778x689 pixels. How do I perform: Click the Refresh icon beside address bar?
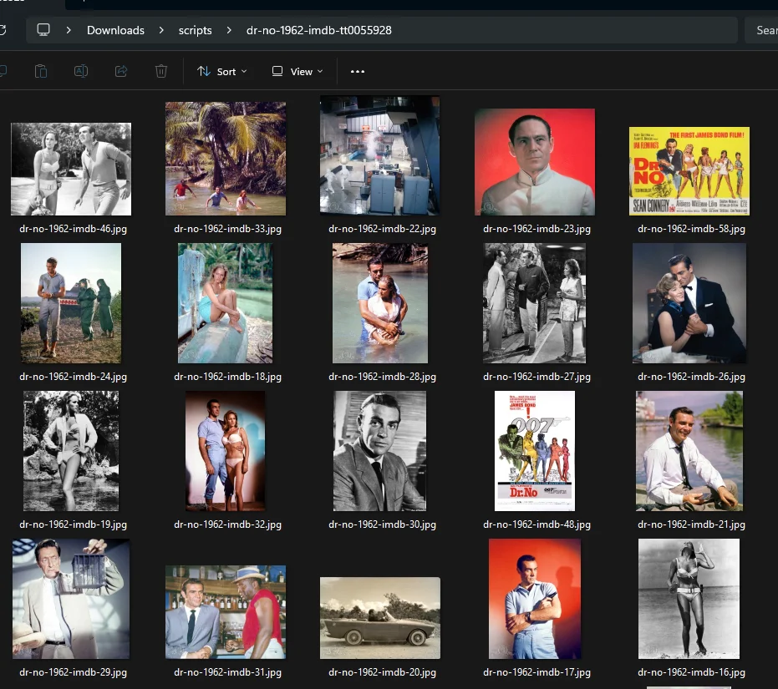click(x=3, y=30)
